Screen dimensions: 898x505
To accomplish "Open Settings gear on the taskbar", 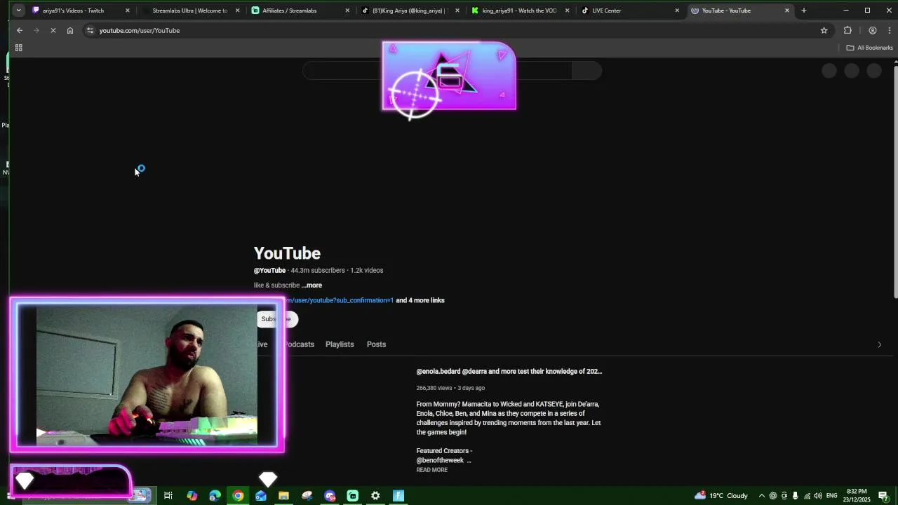I will 375,496.
